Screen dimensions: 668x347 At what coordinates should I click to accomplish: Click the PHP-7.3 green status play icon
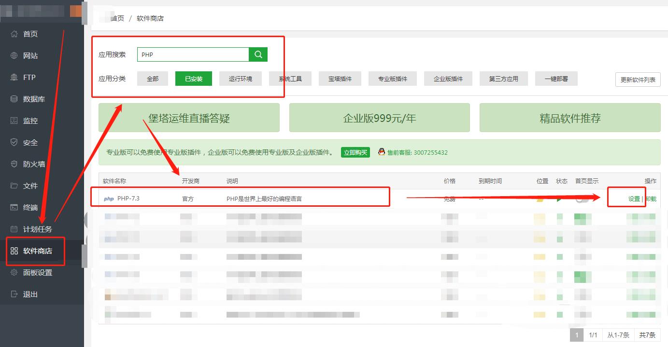coord(560,199)
